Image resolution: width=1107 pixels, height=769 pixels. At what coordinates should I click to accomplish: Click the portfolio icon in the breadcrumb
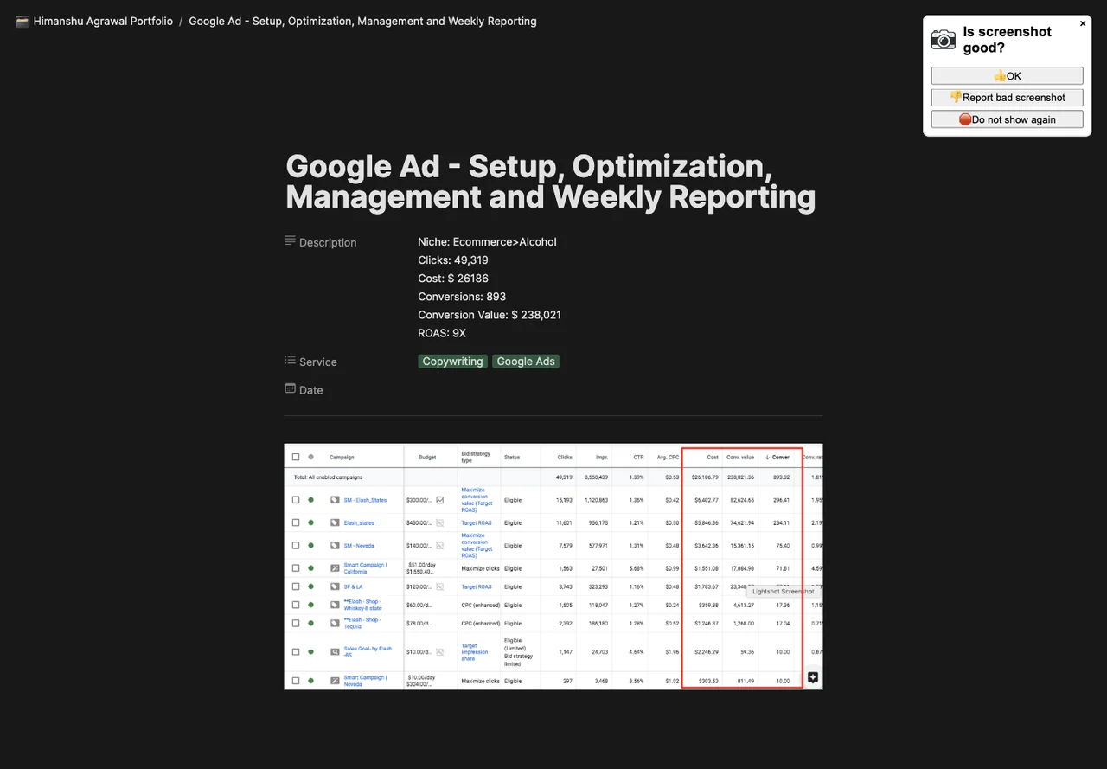[22, 21]
